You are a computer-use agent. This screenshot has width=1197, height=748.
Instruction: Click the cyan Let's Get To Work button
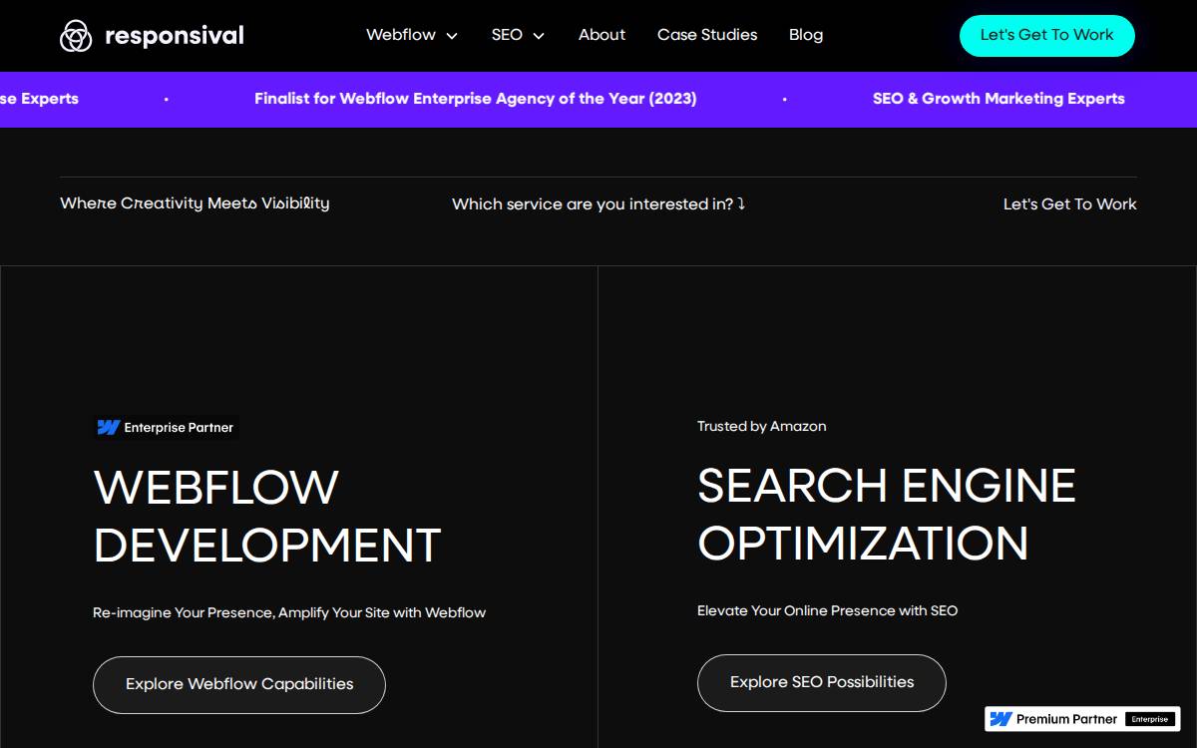point(1046,35)
